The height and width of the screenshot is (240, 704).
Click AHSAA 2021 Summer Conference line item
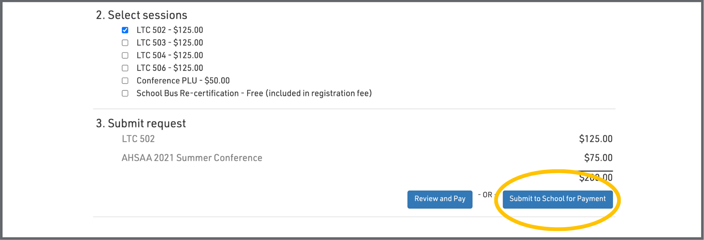192,158
